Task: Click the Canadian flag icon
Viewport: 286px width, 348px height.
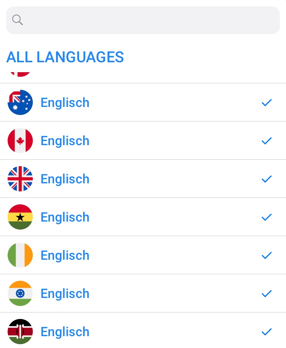Action: click(20, 141)
